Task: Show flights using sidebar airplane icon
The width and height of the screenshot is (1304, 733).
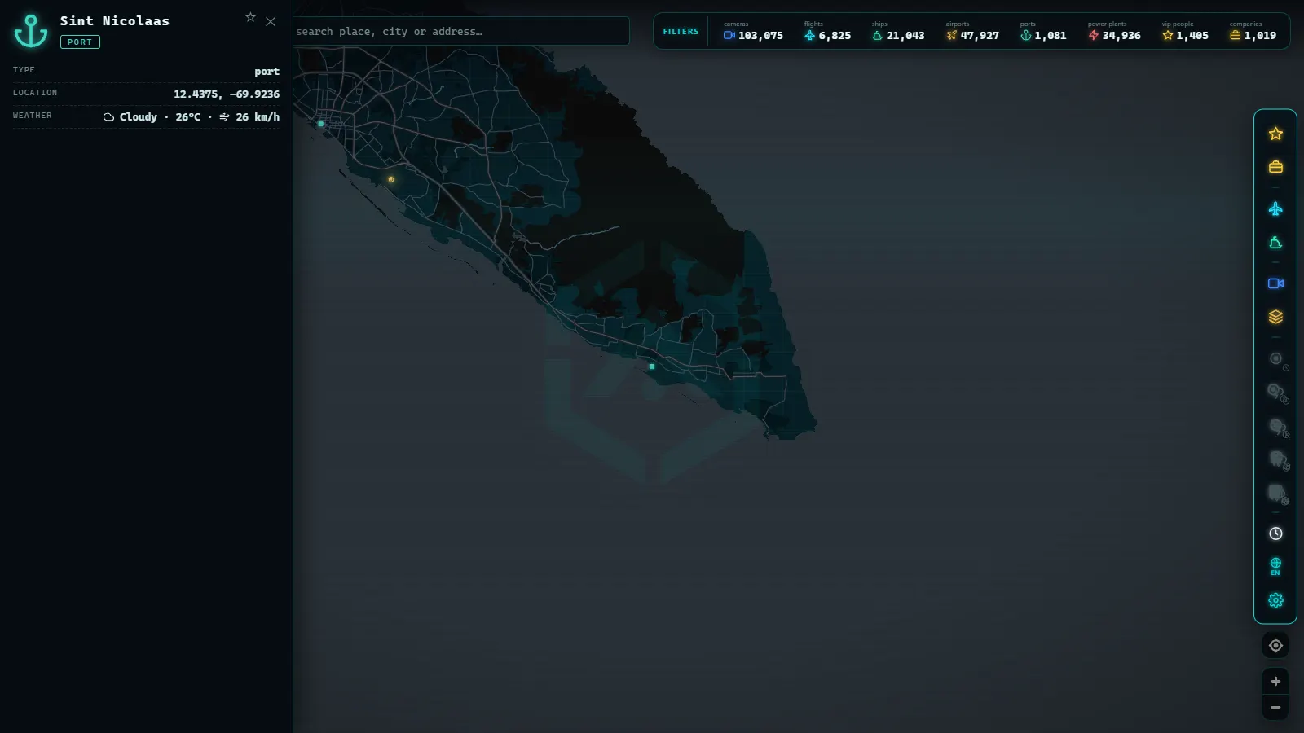Action: tap(1275, 209)
